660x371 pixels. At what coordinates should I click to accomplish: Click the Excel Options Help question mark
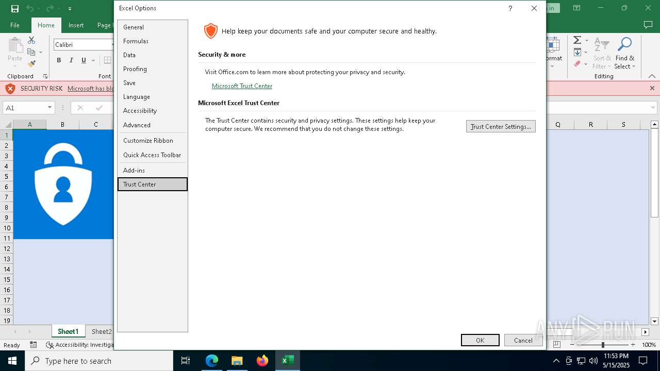(510, 8)
